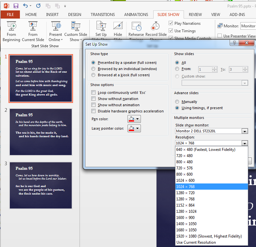This screenshot has width=256, height=247.
Task: Repeat the last action
Action: [38, 6]
